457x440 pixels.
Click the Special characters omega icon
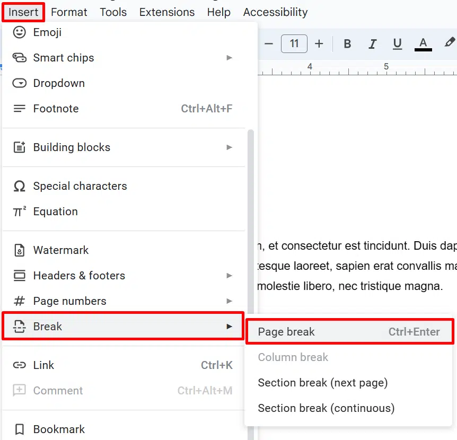19,186
